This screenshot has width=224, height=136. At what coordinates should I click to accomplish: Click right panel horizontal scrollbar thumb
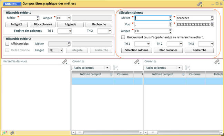tap(153, 133)
